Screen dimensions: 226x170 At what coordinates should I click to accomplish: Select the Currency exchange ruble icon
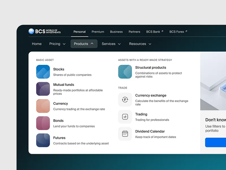[125, 99]
